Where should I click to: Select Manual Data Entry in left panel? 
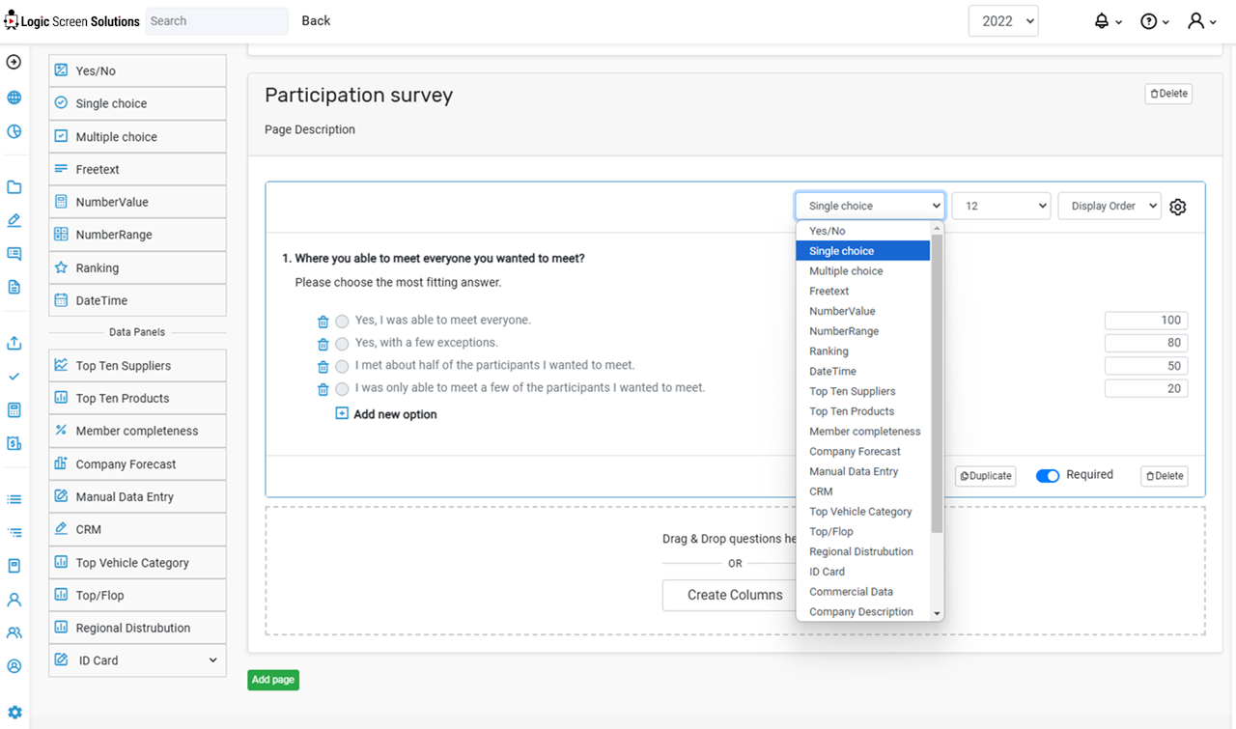pos(137,497)
